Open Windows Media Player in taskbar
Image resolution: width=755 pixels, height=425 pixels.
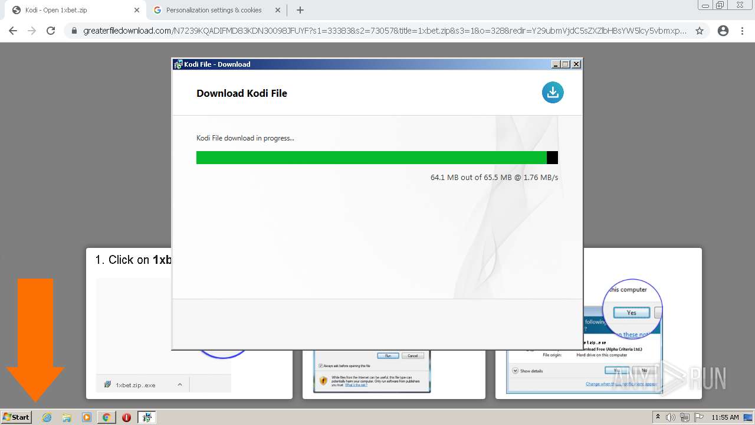coord(87,417)
